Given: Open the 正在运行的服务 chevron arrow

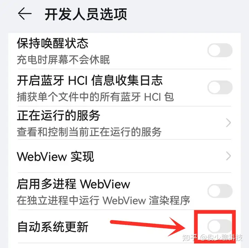Looking at the screenshot, I should click(x=228, y=123).
